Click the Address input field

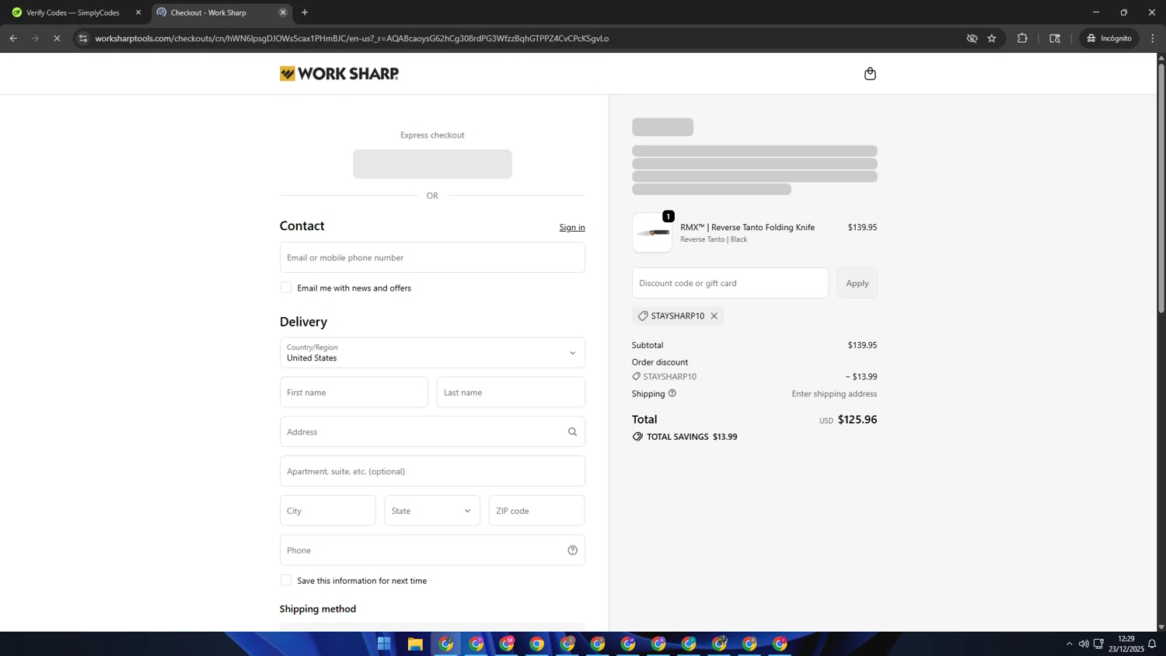[x=432, y=431]
